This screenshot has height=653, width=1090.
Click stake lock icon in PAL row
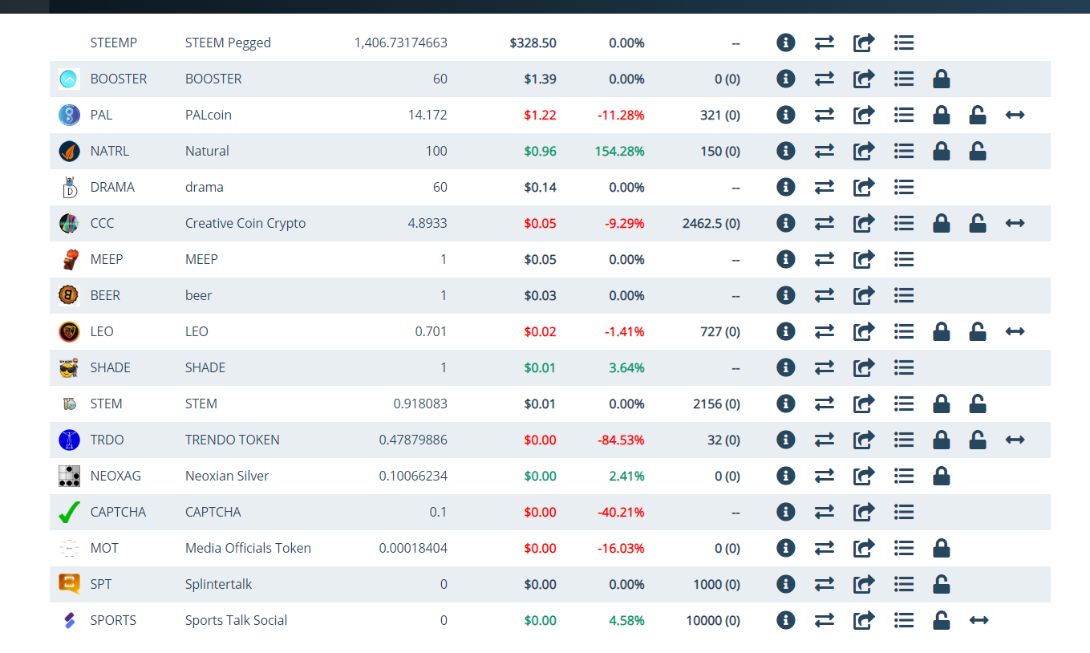pos(942,115)
